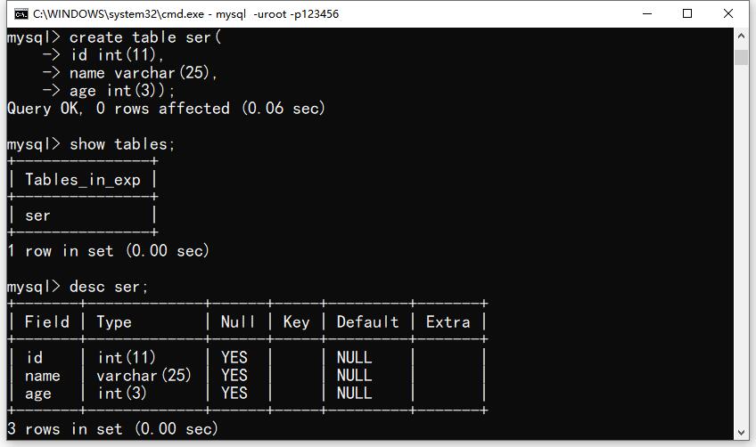Click the varchar(25) type cell

(x=144, y=375)
